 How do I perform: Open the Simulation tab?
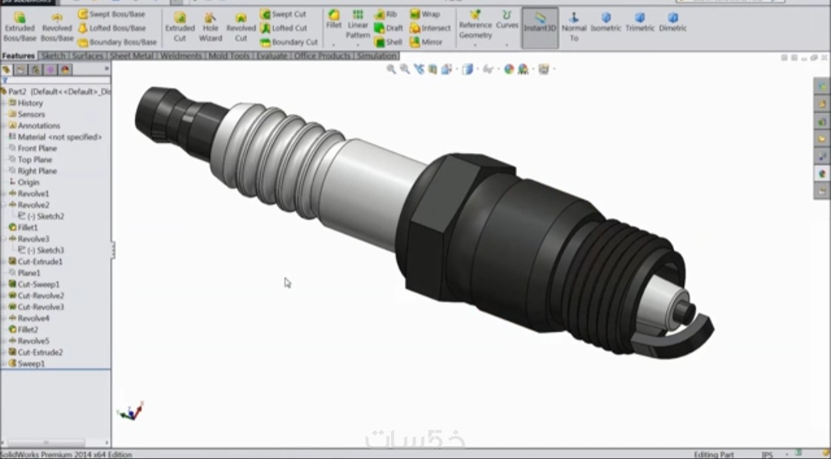point(377,55)
